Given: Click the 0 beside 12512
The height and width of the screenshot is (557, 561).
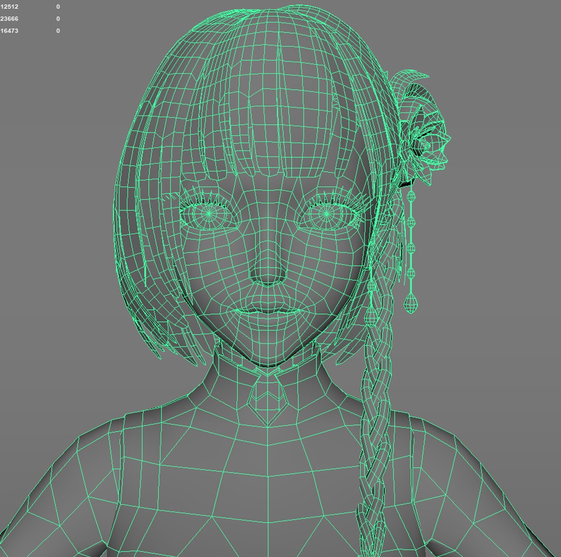Looking at the screenshot, I should [58, 7].
